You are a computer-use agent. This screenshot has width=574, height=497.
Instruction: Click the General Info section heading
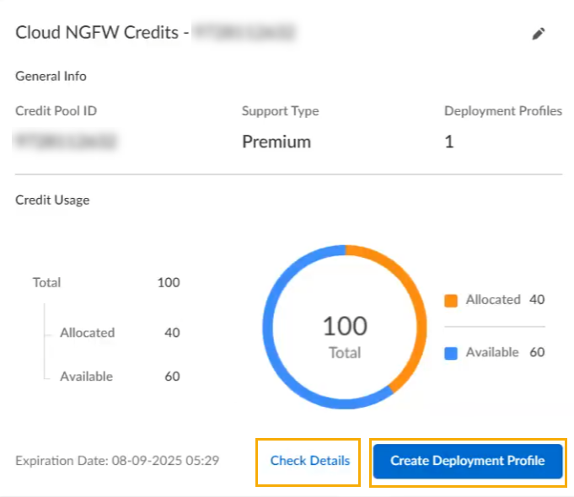click(x=51, y=76)
